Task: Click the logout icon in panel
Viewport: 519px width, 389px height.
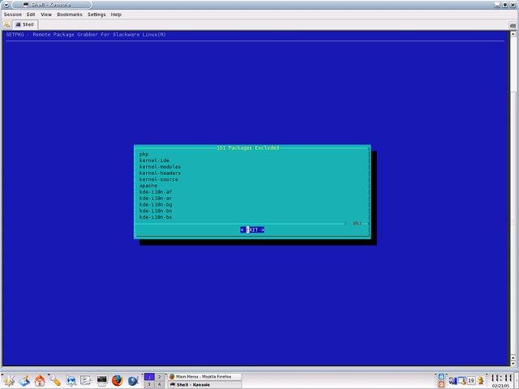Action: (441, 384)
